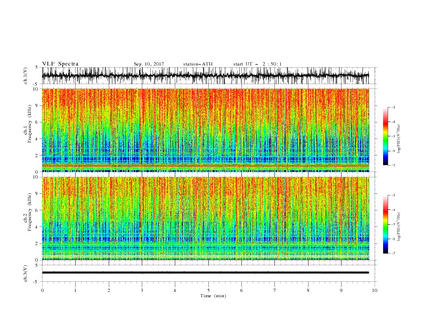Click the ch.2 colorbar "log(PSD)(V²/Hz)" label
422x326 pixels.
coord(399,227)
